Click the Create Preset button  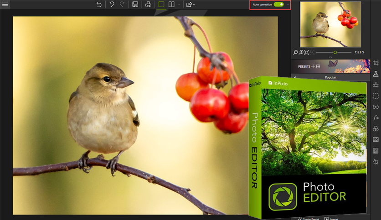tap(309, 219)
